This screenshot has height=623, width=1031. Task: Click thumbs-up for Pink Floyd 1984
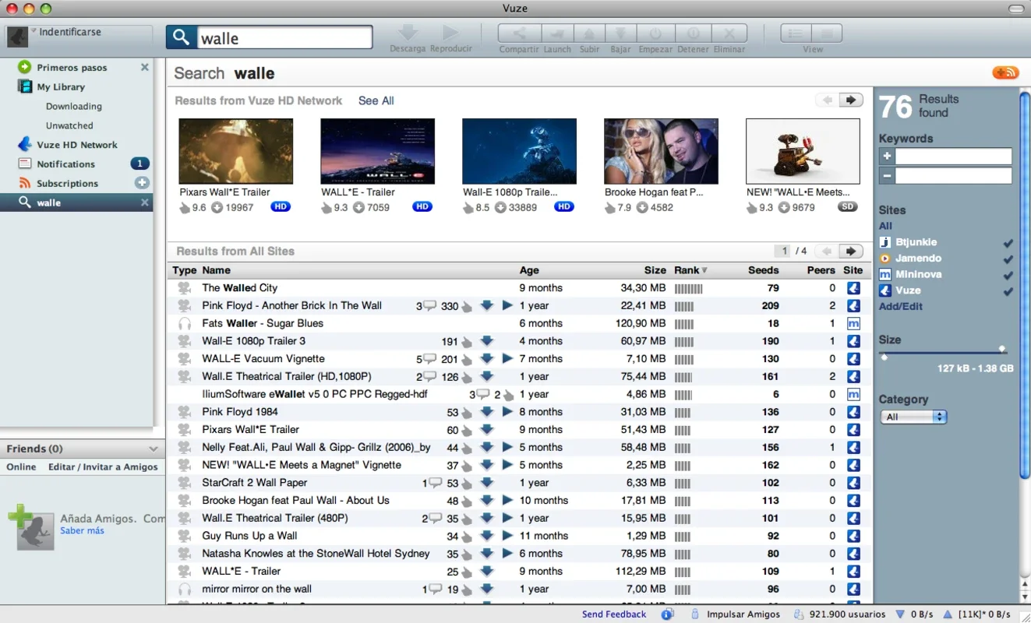[x=467, y=413]
